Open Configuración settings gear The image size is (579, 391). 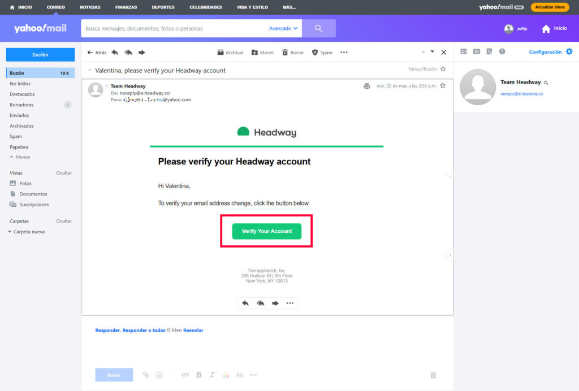[569, 51]
